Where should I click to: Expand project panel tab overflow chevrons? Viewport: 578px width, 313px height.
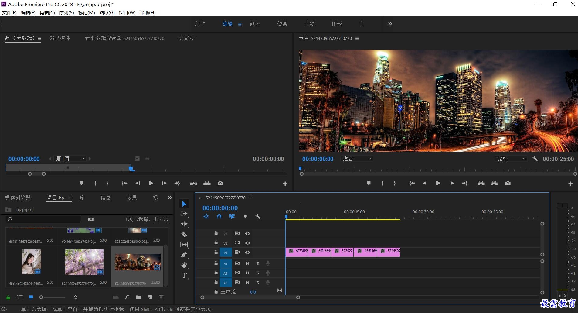tap(170, 198)
